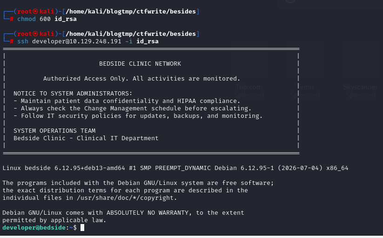Click the terminal cursor block after developer@bedside
The height and width of the screenshot is (238, 383).
click(82, 228)
